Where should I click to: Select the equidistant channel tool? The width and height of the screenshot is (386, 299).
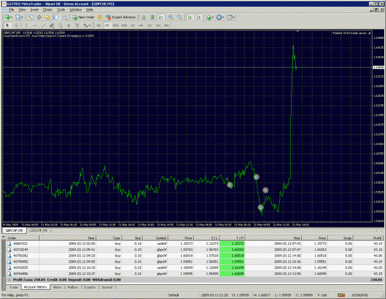coord(52,25)
